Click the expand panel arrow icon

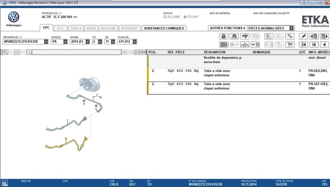[143, 52]
